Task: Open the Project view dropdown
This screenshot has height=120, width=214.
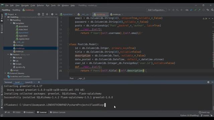Action: tap(11, 14)
